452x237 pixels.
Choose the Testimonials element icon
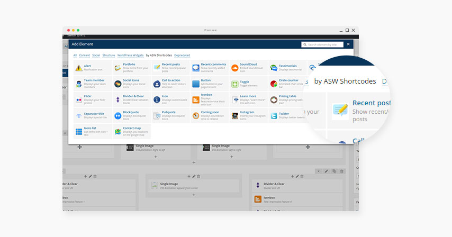(274, 68)
